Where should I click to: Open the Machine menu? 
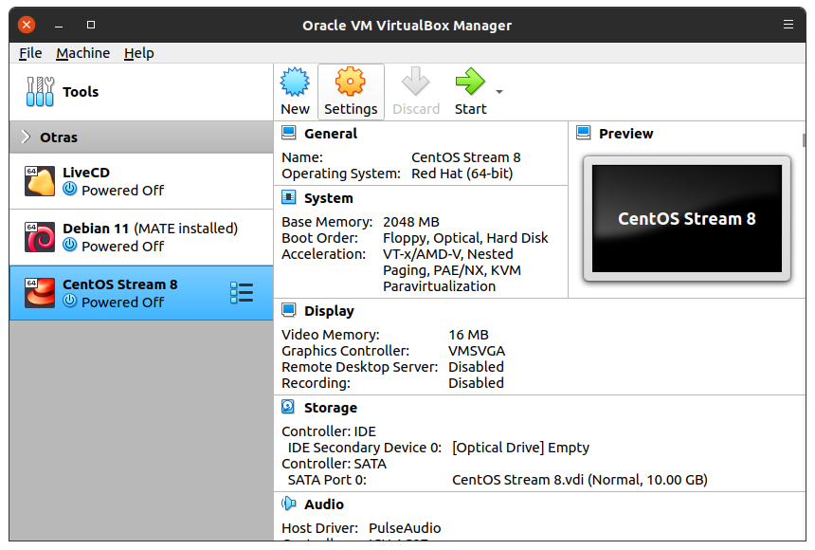82,53
